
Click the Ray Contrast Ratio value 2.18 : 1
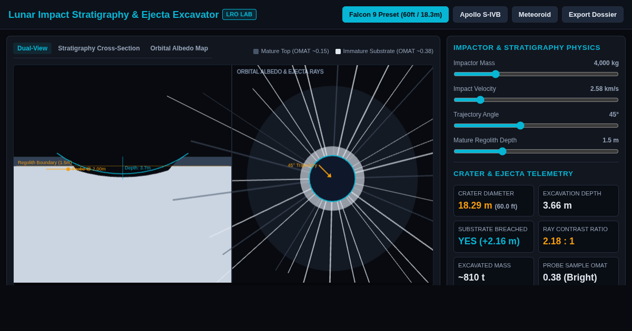tap(559, 241)
